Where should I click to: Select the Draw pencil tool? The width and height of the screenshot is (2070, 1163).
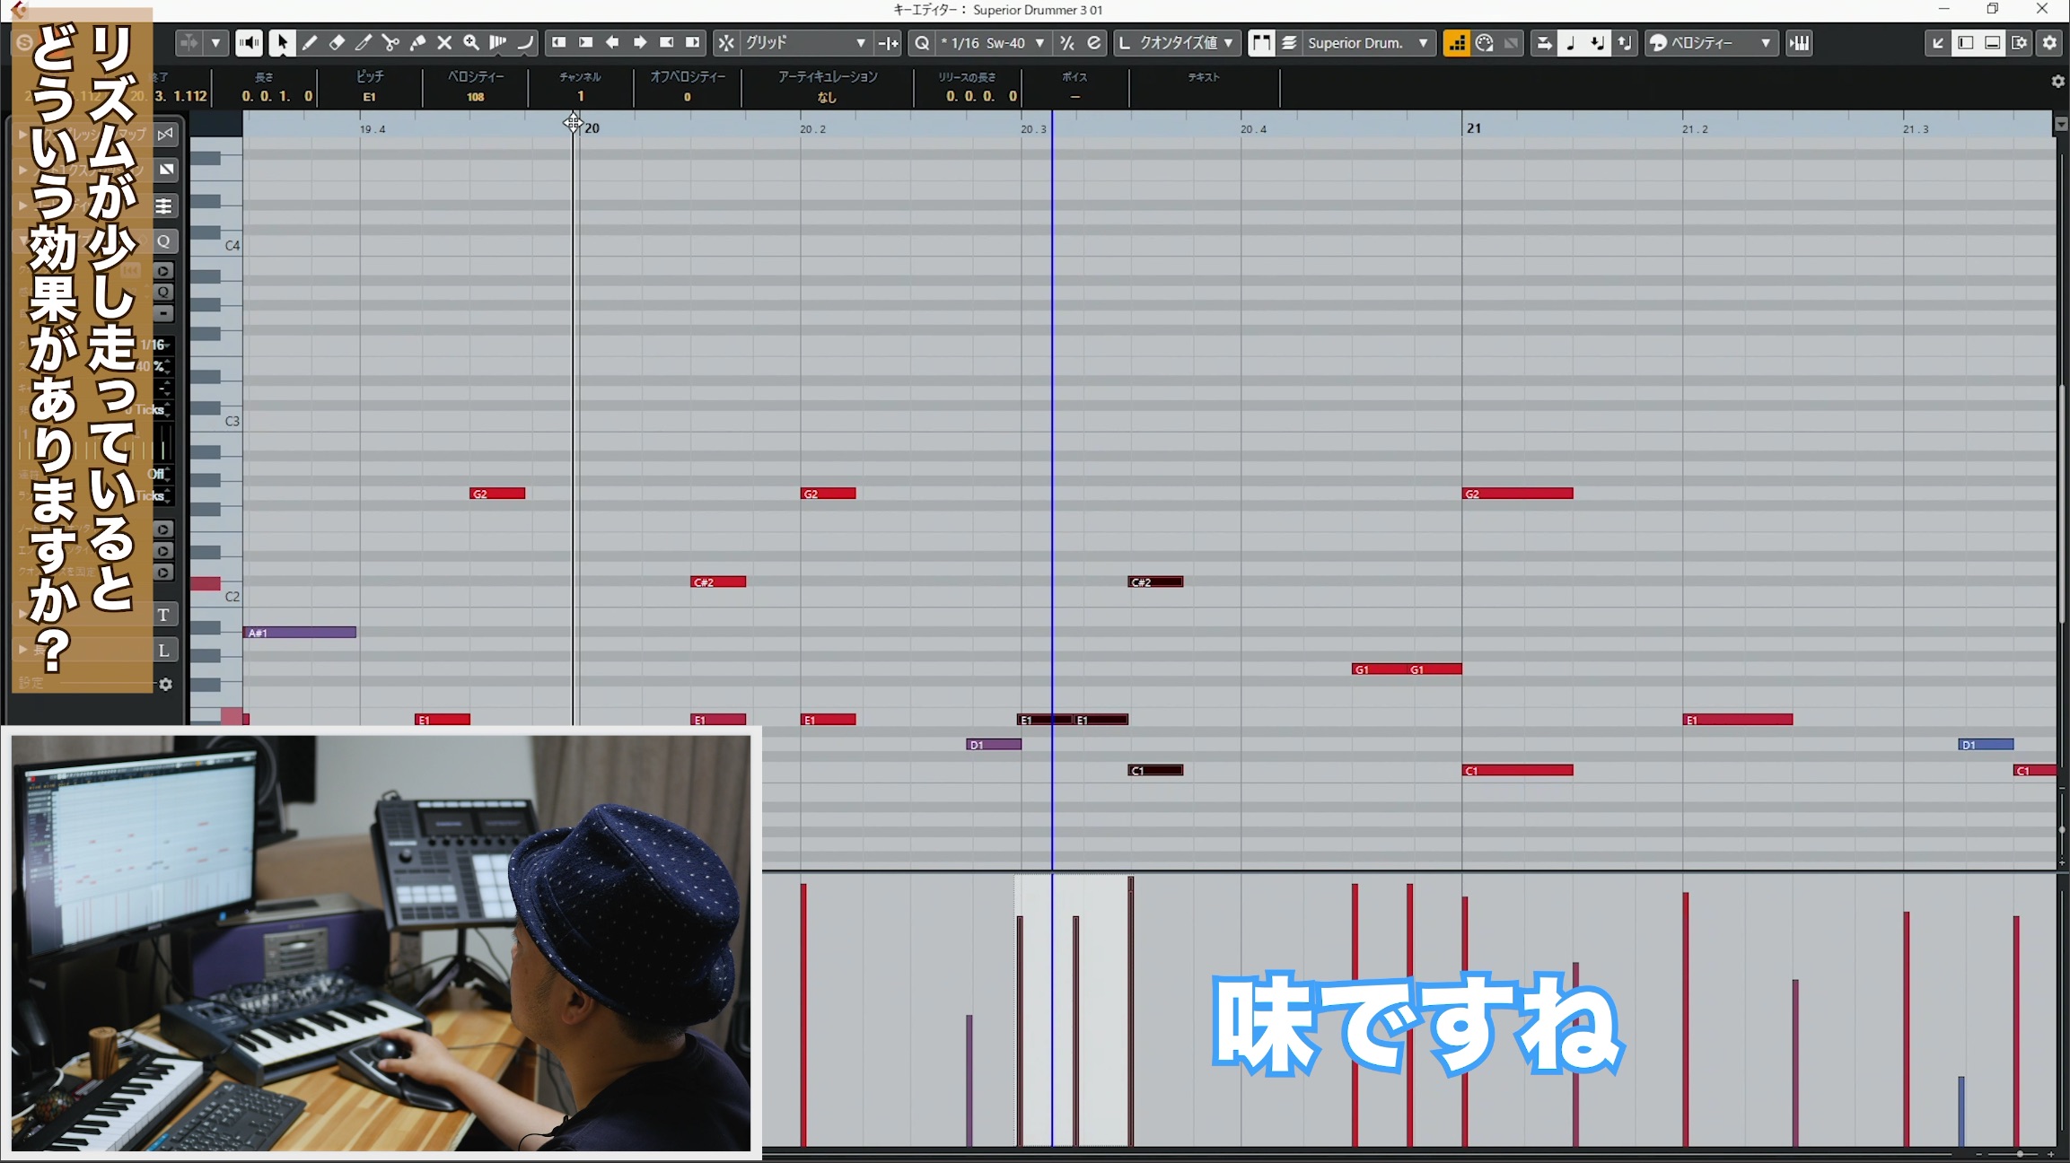tap(310, 42)
